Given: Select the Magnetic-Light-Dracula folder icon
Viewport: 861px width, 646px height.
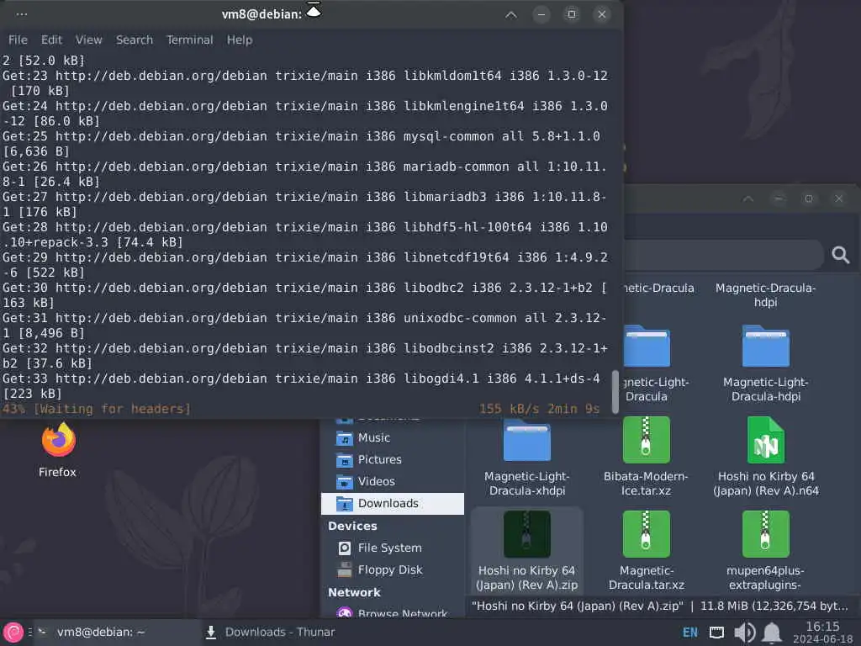Looking at the screenshot, I should 647,347.
